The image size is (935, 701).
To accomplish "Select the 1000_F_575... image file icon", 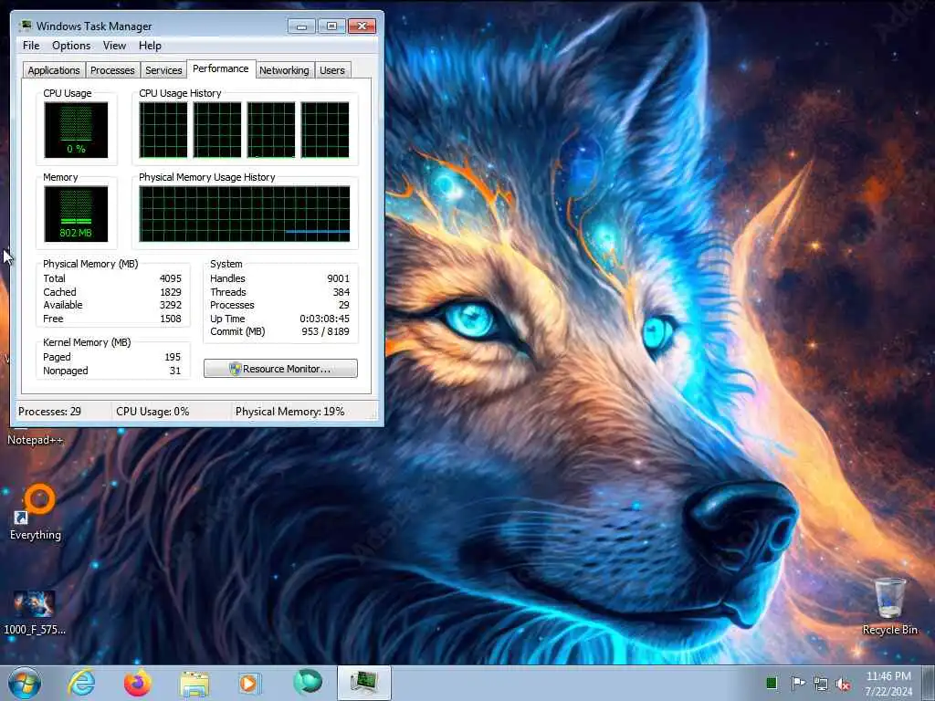I will tap(34, 612).
